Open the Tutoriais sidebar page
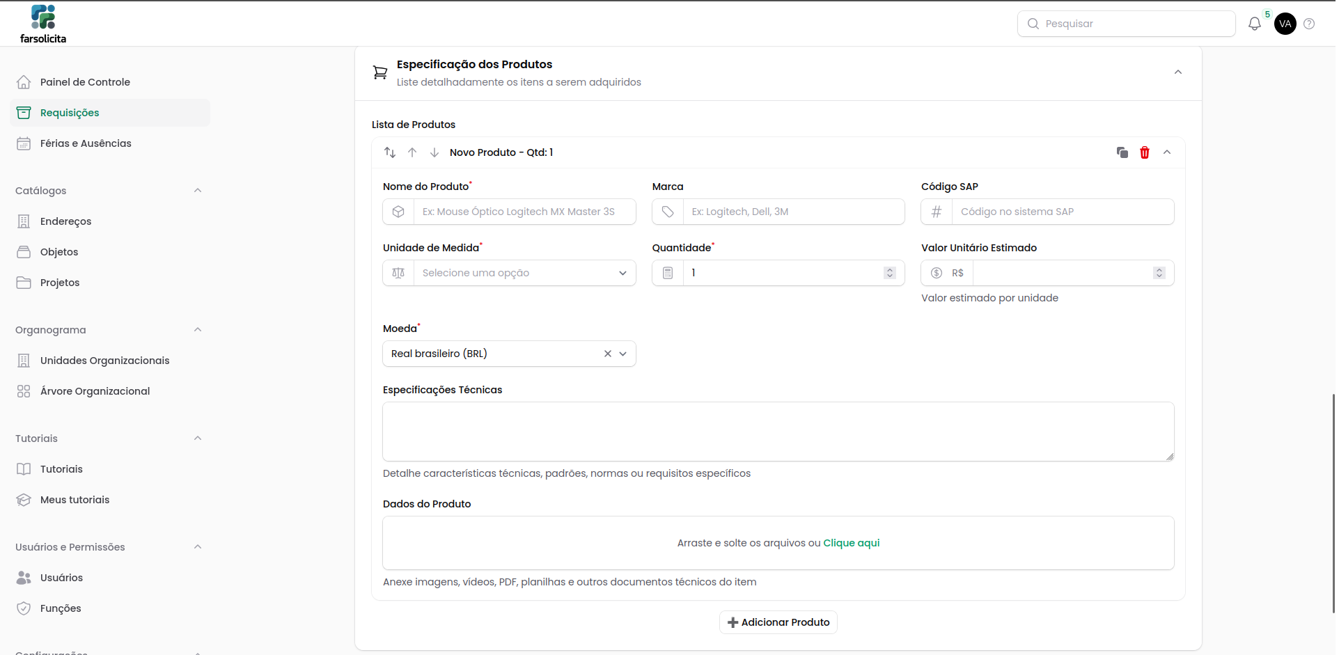This screenshot has width=1339, height=655. pos(110,469)
